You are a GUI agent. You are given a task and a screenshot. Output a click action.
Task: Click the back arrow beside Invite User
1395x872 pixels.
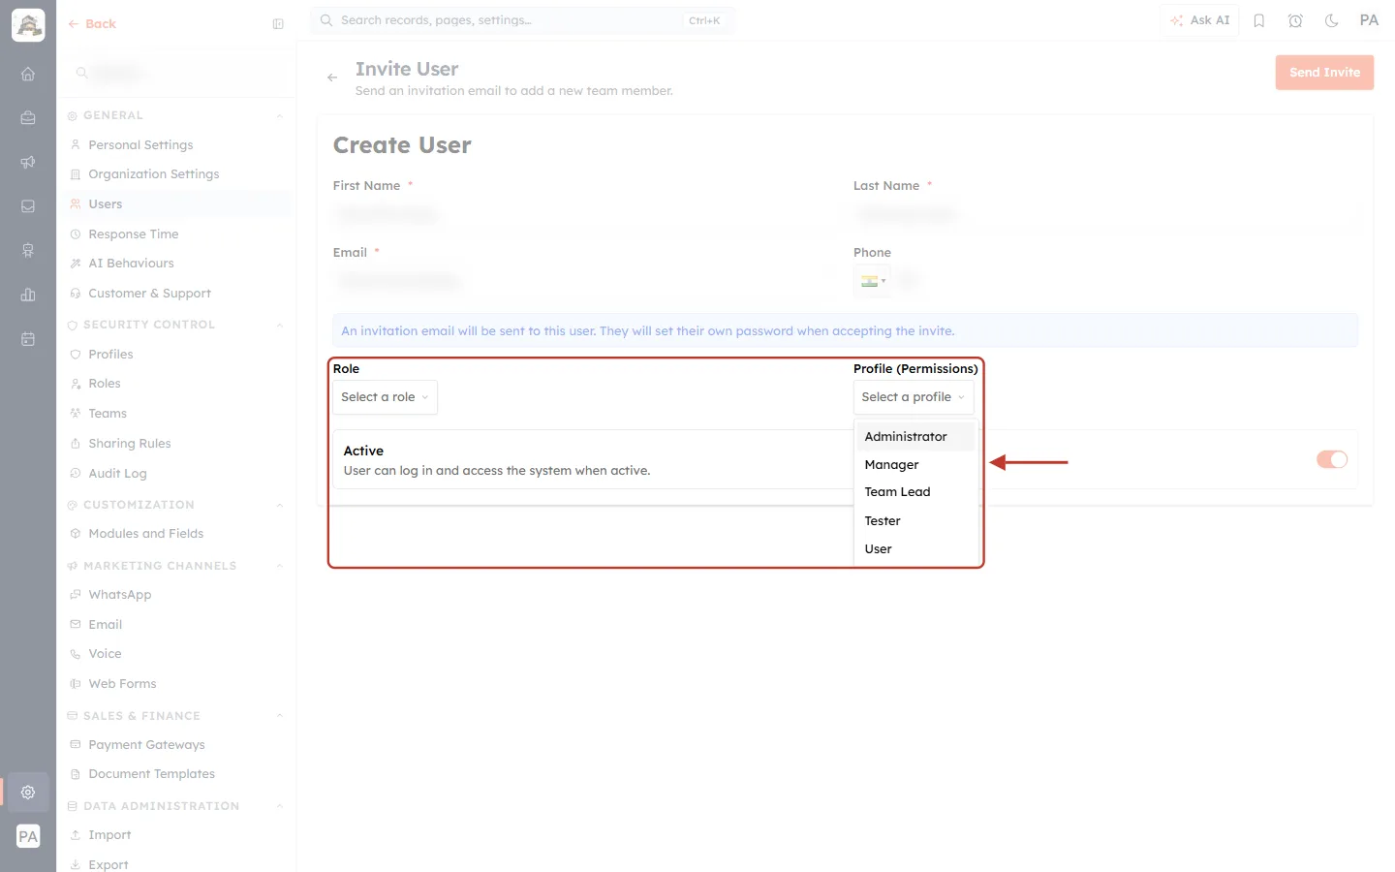coord(332,78)
